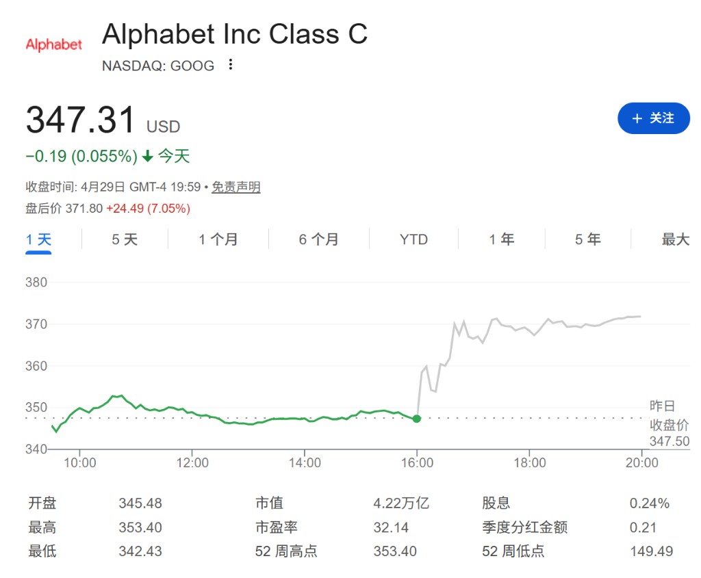Screen dimensions: 701x578
Task: Select the 1 天 time range tab
Action: (x=38, y=239)
